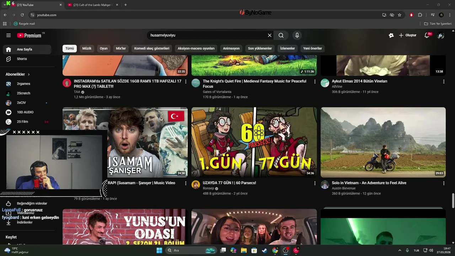Open the Yunus'un Odası video thumbnail

[x=125, y=227]
